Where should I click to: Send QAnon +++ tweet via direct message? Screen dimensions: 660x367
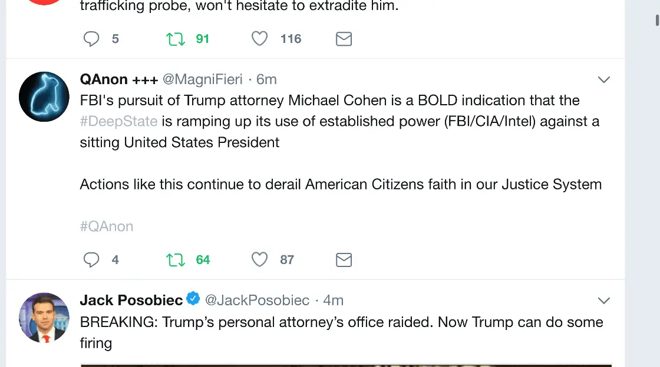[x=344, y=260]
